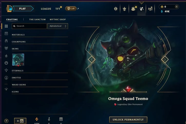
Task: Open the Collection backpack icon
Action: tap(133, 9)
